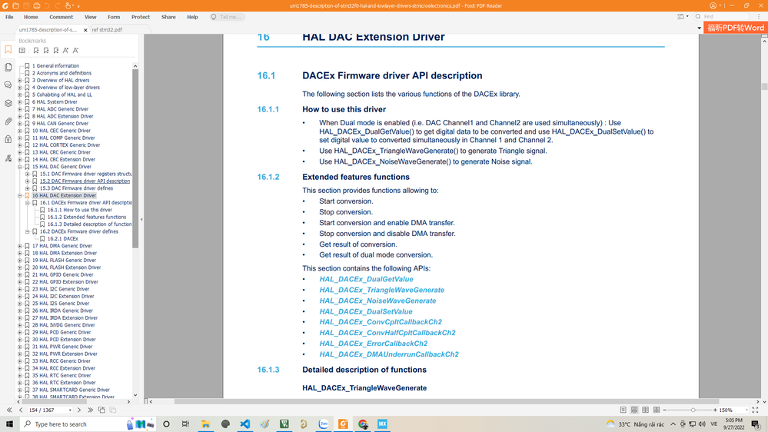This screenshot has height=432, width=768.
Task: Open the Signatures panel icon in sidebar
Action: [x=8, y=158]
